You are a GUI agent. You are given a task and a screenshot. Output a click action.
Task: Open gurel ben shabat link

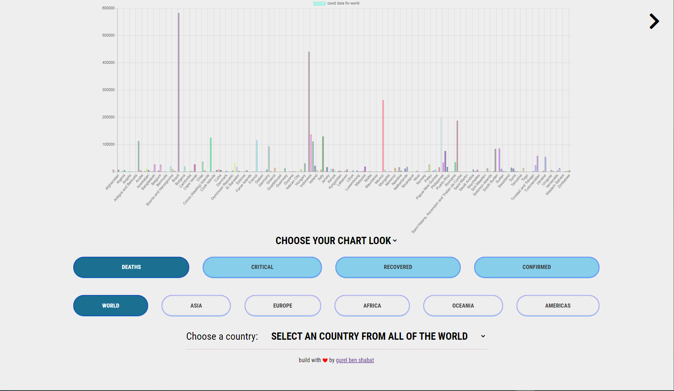(355, 360)
